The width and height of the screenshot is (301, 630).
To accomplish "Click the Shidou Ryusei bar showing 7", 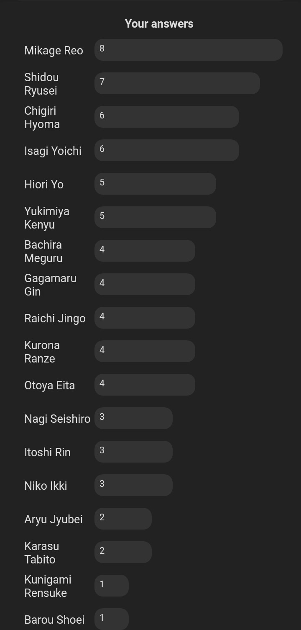I will [177, 83].
